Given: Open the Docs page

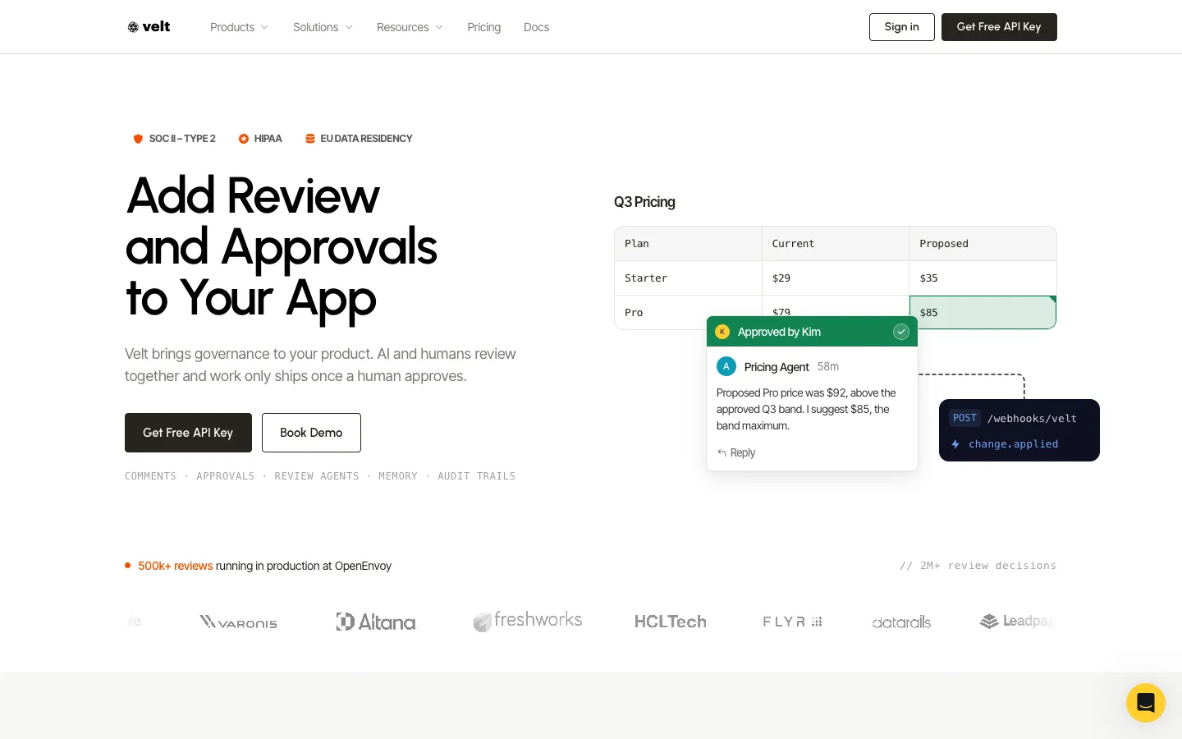Looking at the screenshot, I should [x=536, y=27].
